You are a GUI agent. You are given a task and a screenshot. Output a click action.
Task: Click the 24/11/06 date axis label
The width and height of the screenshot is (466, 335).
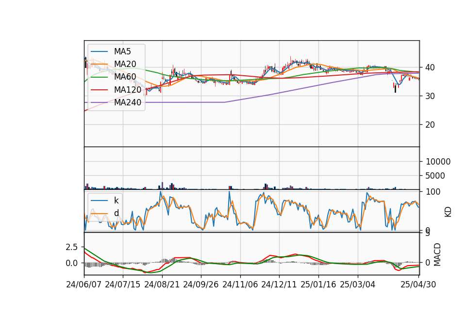[240, 285]
